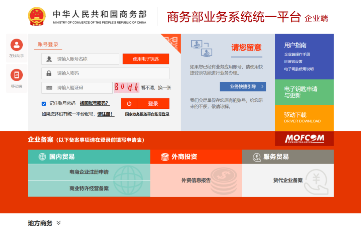The height and width of the screenshot is (228, 361).
Task: Click the arrow on 业务快捷引导 button
Action: click(262, 87)
